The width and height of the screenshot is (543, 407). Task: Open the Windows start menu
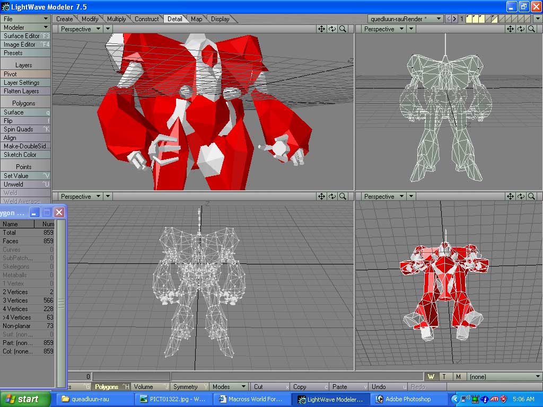pos(25,399)
